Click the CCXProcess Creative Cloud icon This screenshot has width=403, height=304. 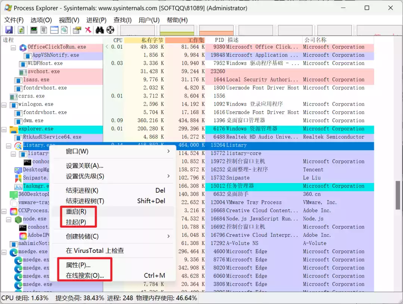(14, 211)
